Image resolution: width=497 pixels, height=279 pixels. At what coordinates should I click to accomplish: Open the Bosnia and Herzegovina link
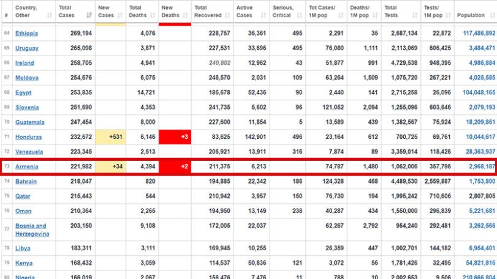pyautogui.click(x=32, y=229)
